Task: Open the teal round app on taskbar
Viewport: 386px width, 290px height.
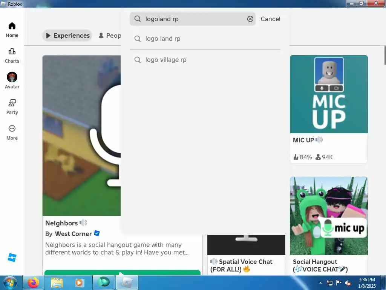Action: (103, 282)
